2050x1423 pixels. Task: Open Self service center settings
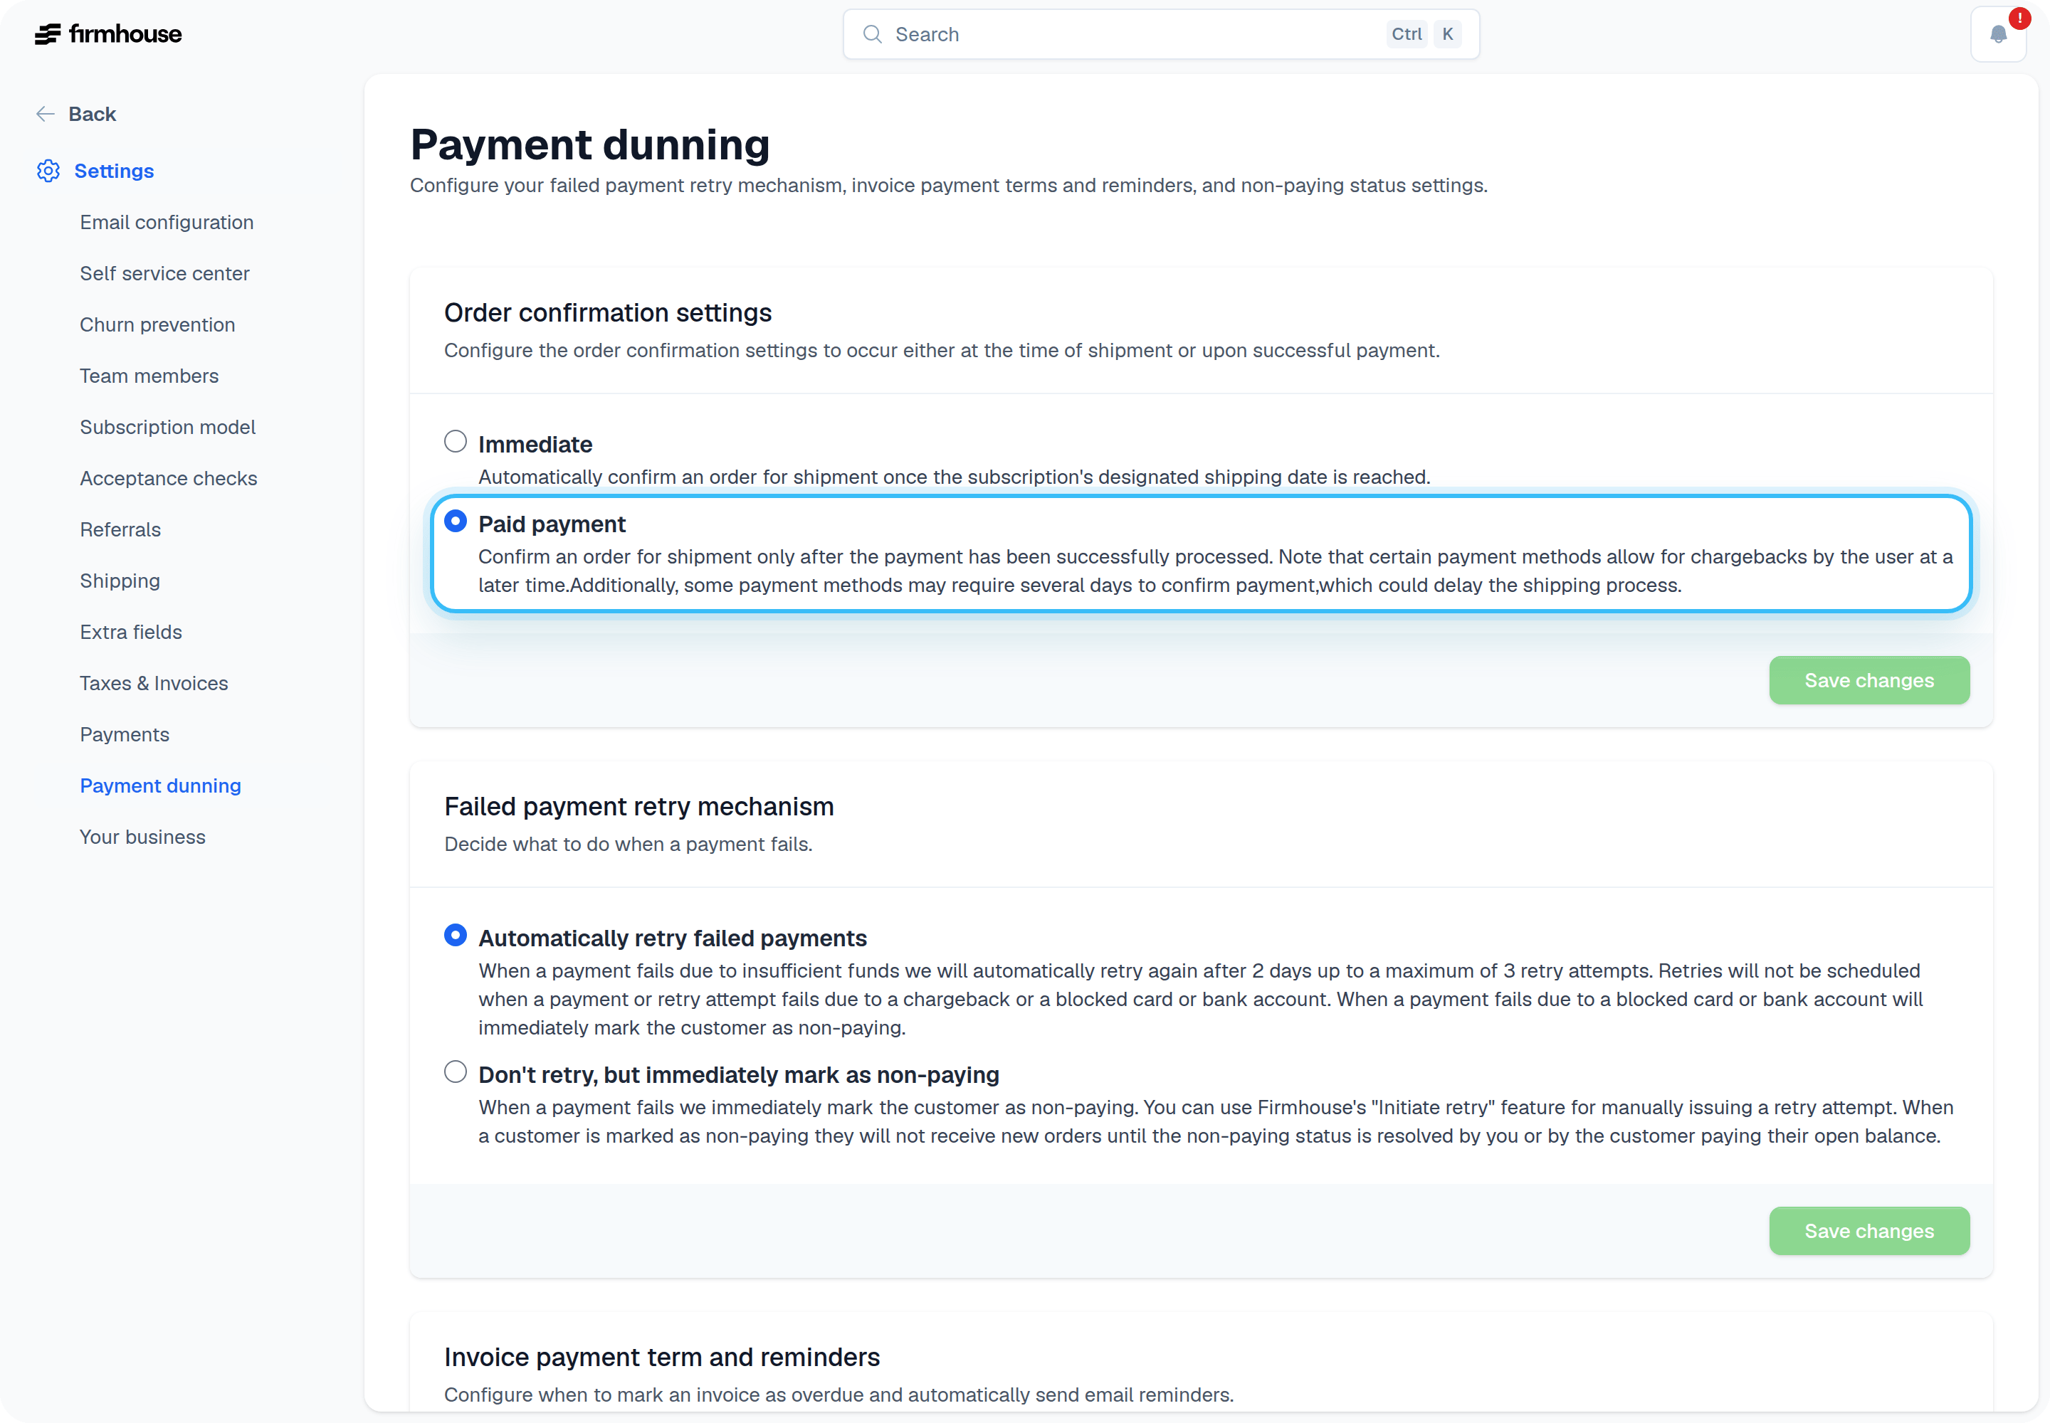(x=164, y=273)
